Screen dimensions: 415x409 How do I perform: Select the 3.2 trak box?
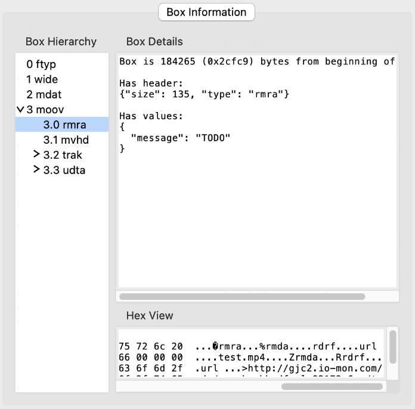point(63,155)
